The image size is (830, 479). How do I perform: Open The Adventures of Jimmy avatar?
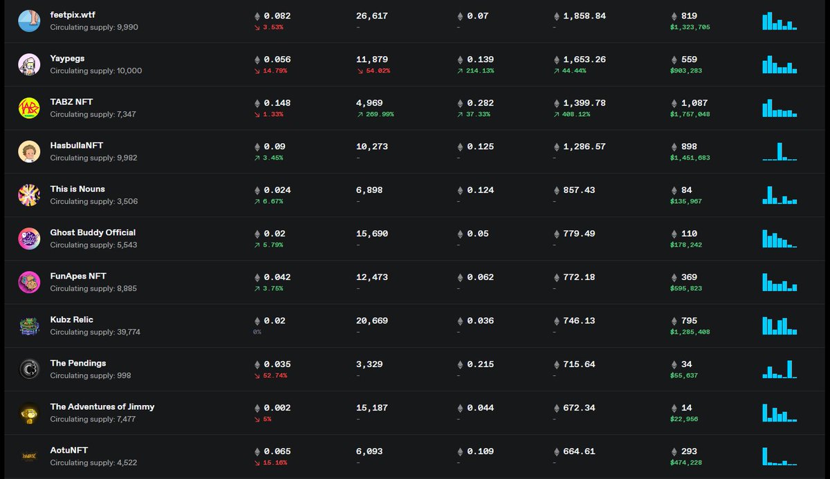click(x=29, y=413)
